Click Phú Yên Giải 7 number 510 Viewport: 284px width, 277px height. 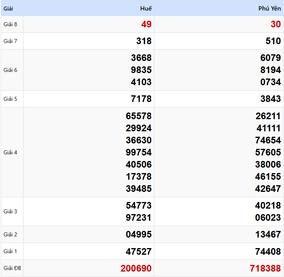point(273,41)
